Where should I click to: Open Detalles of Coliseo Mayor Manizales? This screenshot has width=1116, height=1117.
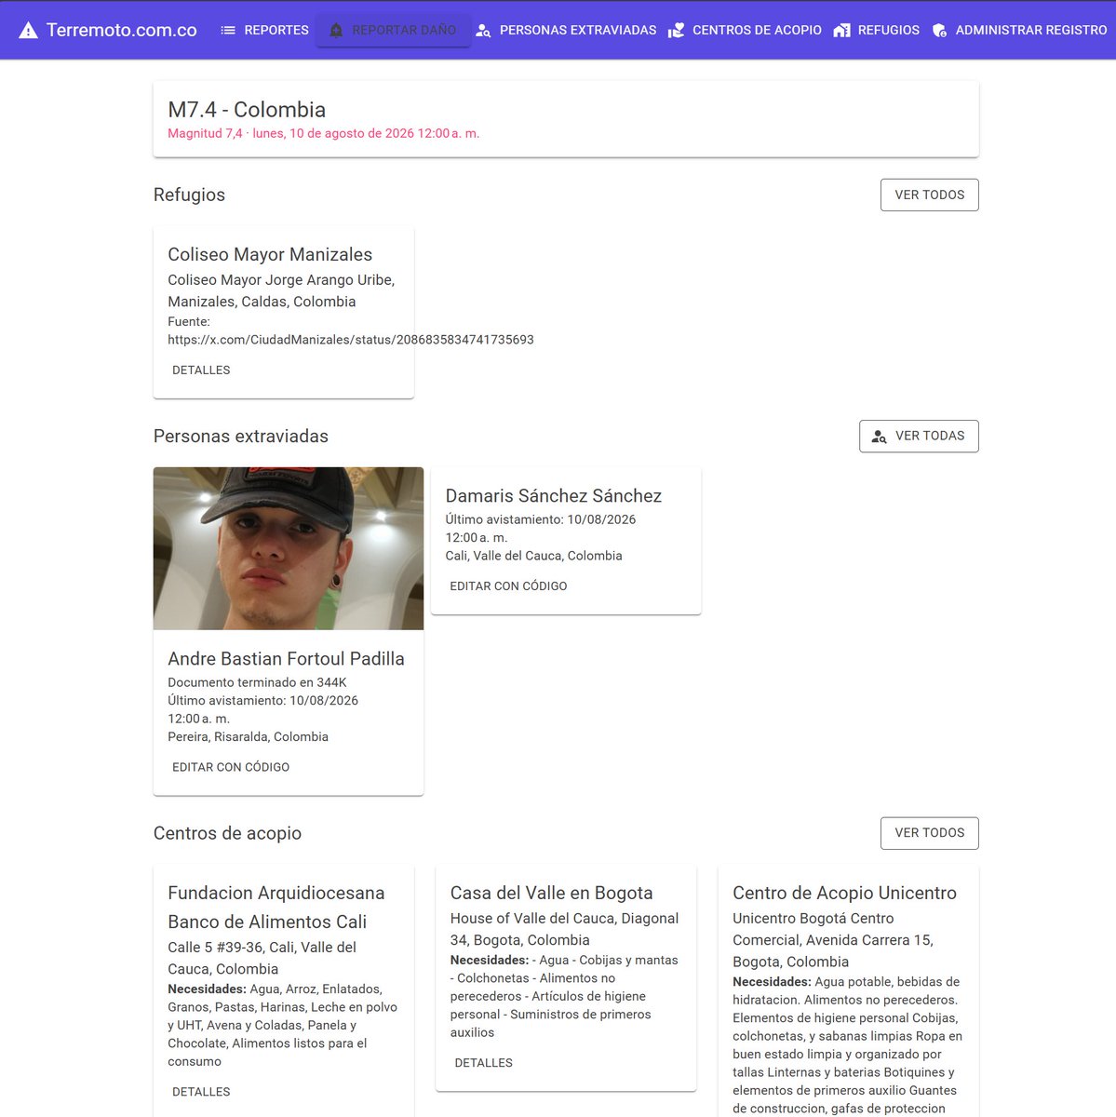click(x=201, y=370)
